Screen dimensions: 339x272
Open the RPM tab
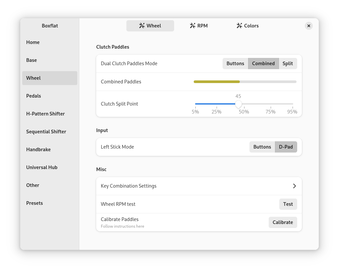(x=199, y=26)
